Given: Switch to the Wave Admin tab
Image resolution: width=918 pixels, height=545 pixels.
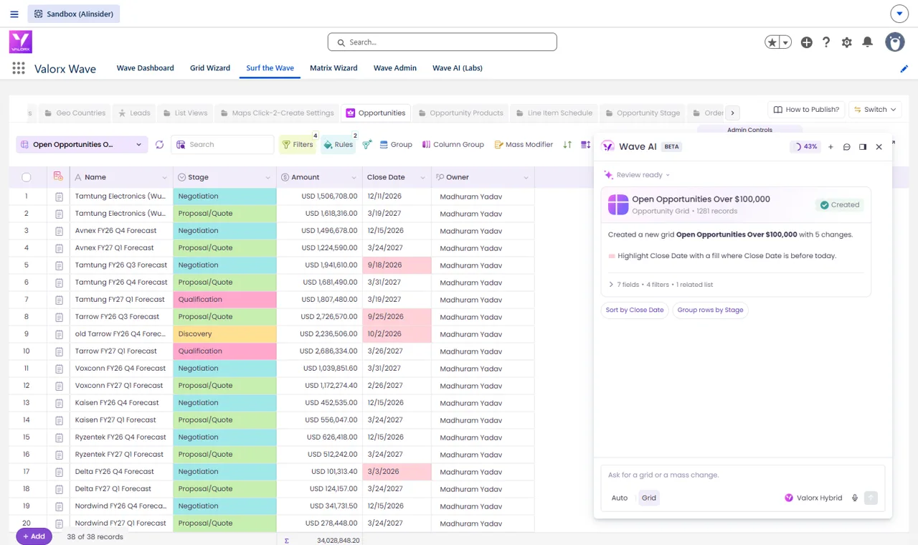Looking at the screenshot, I should click(394, 68).
